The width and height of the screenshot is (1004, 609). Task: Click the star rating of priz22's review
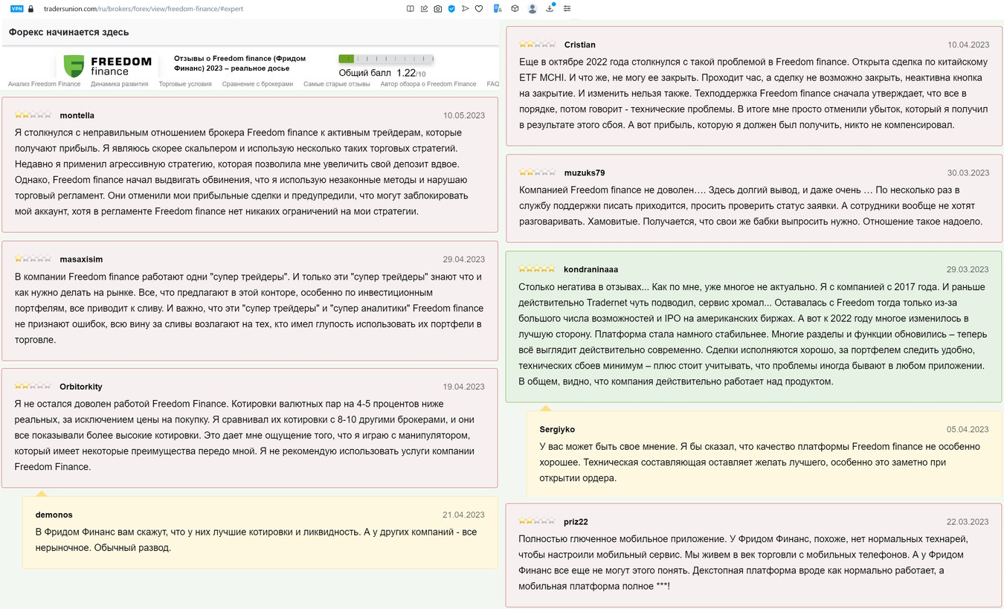pos(537,521)
